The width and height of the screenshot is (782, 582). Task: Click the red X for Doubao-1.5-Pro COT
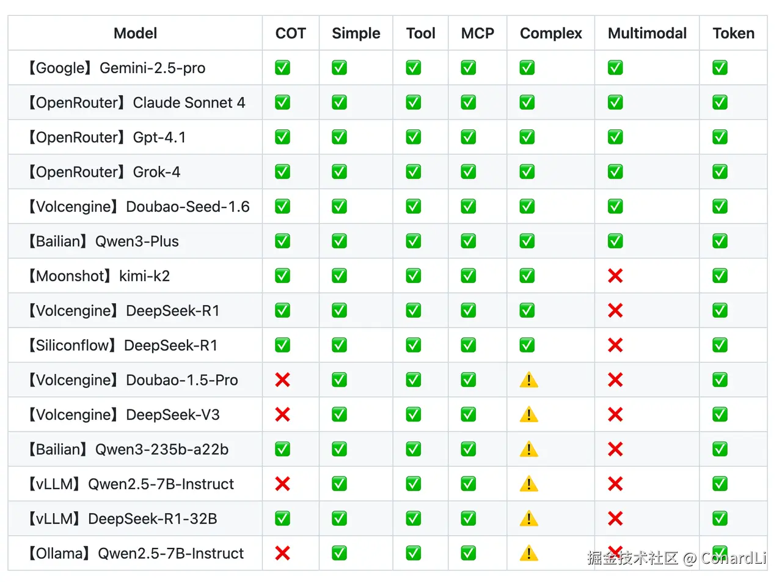click(x=282, y=380)
